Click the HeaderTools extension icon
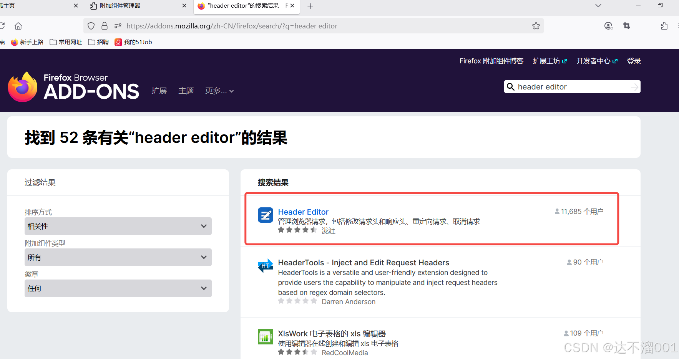The height and width of the screenshot is (359, 679). [x=266, y=265]
